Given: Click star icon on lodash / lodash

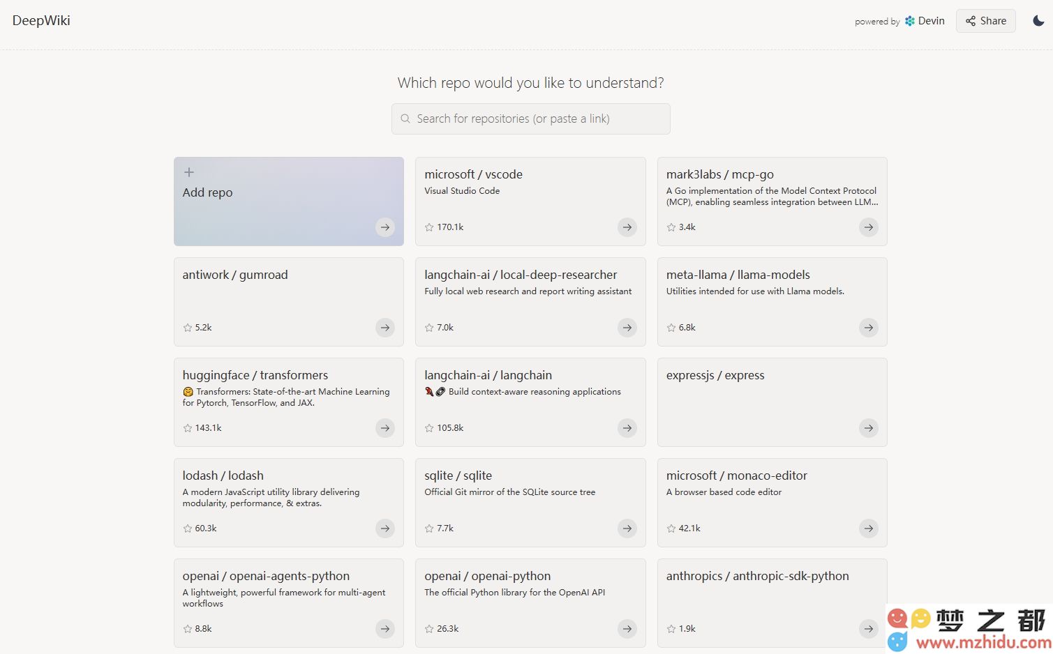Looking at the screenshot, I should click(187, 528).
